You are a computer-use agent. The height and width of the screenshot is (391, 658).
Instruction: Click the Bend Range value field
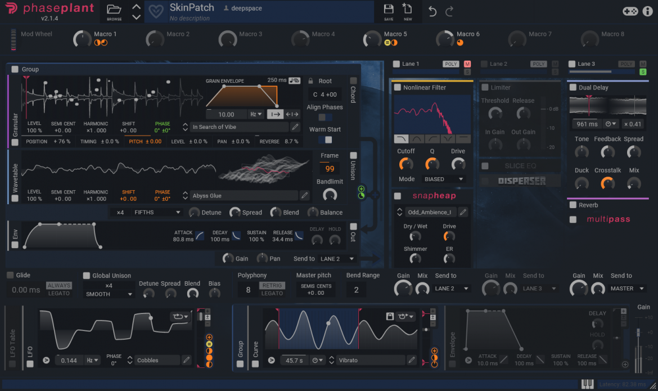click(x=355, y=290)
